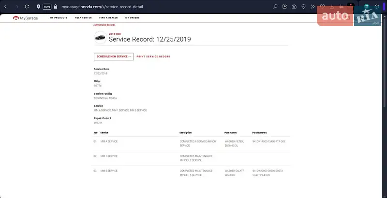Click the edit page pencil icon
This screenshot has height=198, width=387.
[x=284, y=7]
